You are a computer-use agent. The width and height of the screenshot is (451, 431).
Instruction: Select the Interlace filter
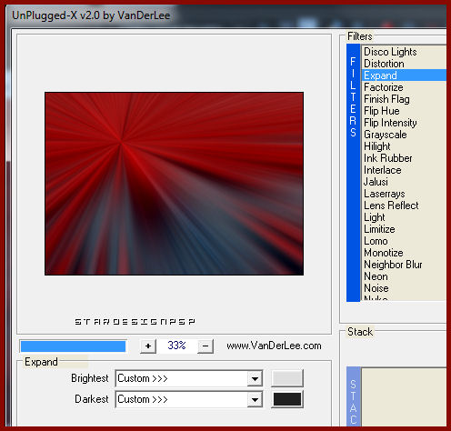[x=404, y=170]
